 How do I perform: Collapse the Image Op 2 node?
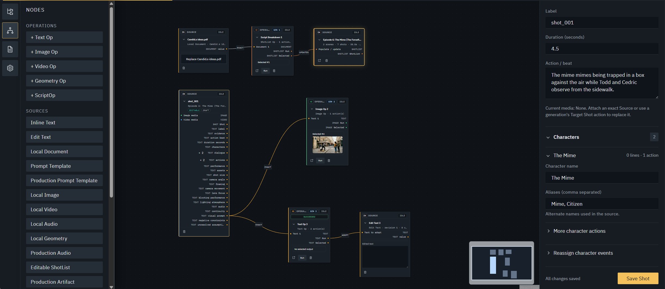pyautogui.click(x=312, y=109)
